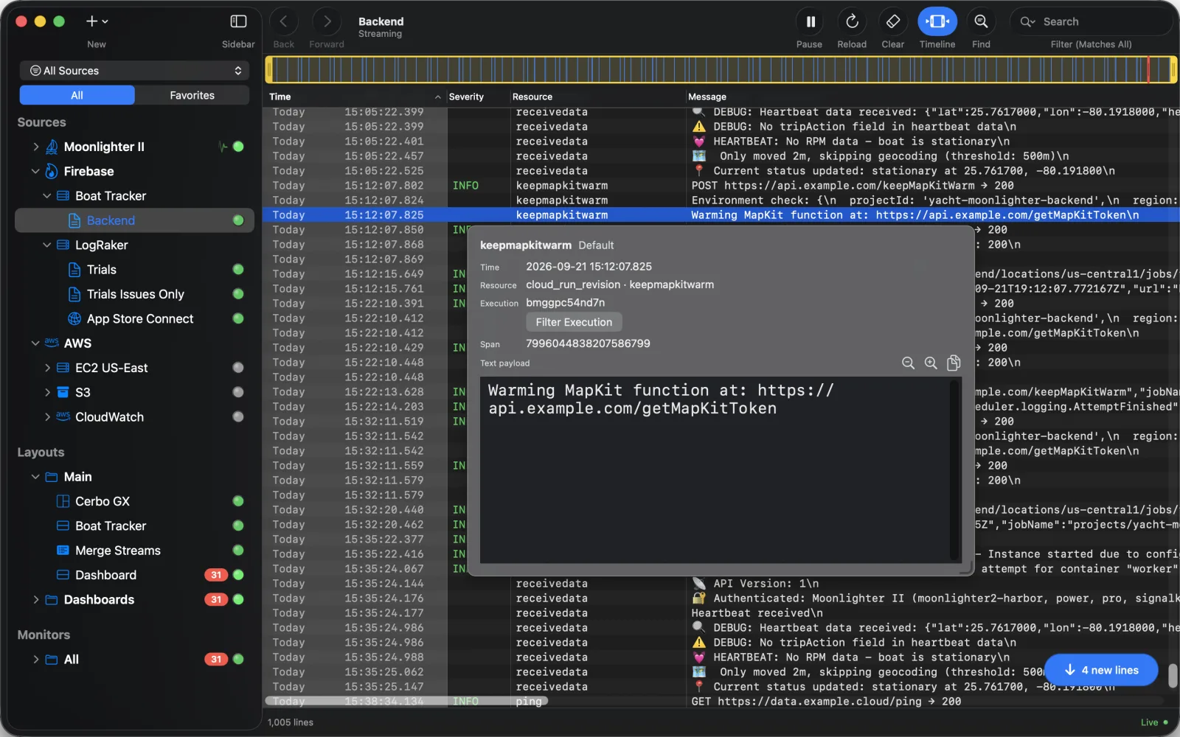Screen dimensions: 1180x737
Task: Collapse the Firebase source group
Action: 35,171
